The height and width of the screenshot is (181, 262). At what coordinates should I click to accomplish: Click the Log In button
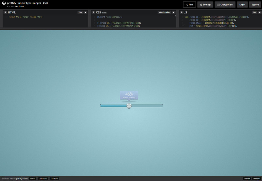click(242, 5)
